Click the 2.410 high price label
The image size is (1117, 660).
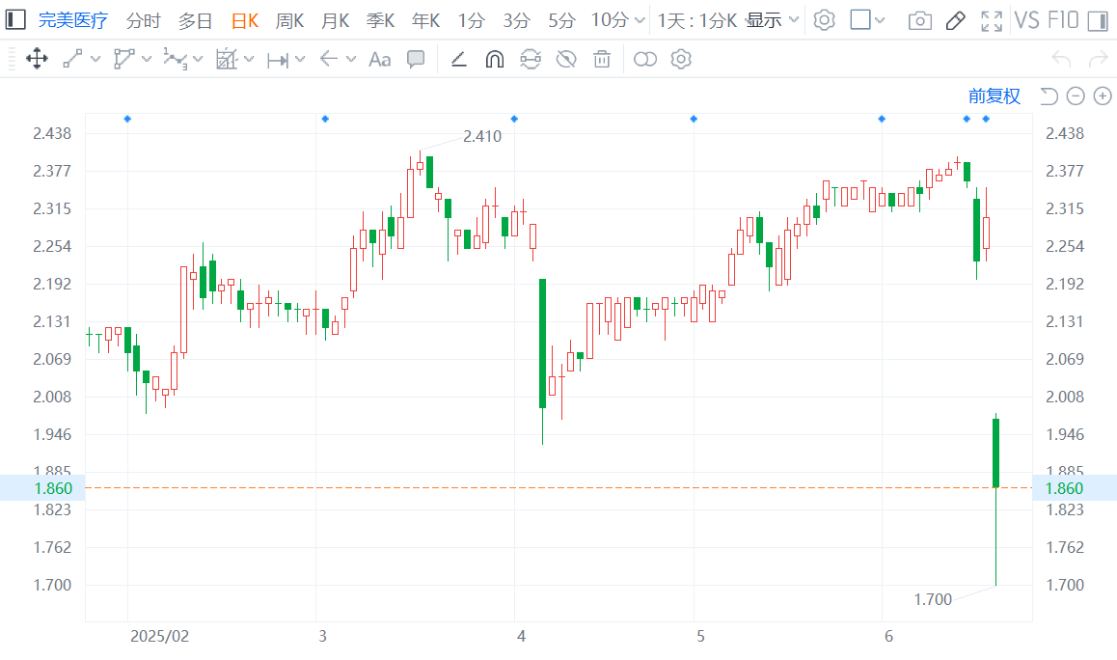click(482, 136)
